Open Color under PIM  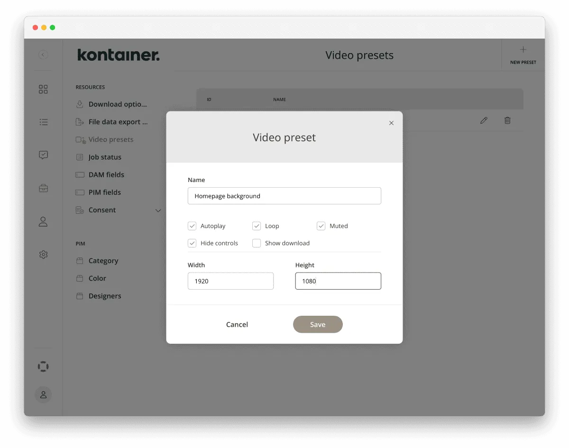tap(97, 278)
